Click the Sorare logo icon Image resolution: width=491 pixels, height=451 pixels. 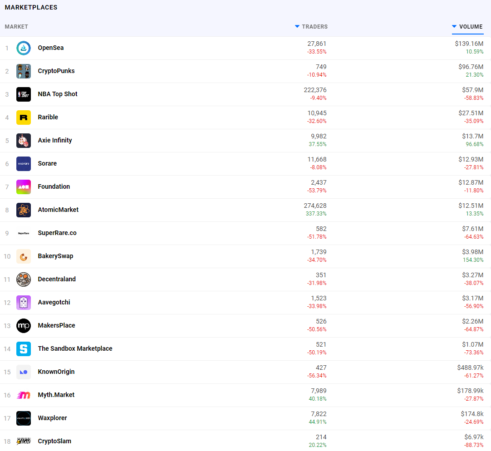pyautogui.click(x=24, y=164)
